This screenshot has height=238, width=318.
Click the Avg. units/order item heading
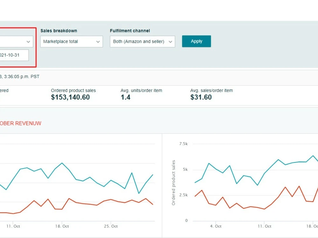click(142, 90)
